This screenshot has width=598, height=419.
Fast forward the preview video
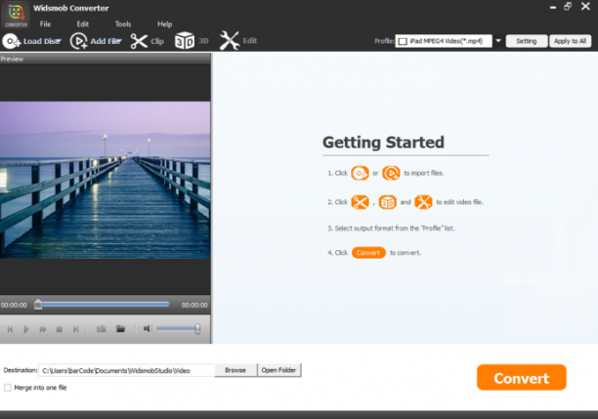[43, 329]
